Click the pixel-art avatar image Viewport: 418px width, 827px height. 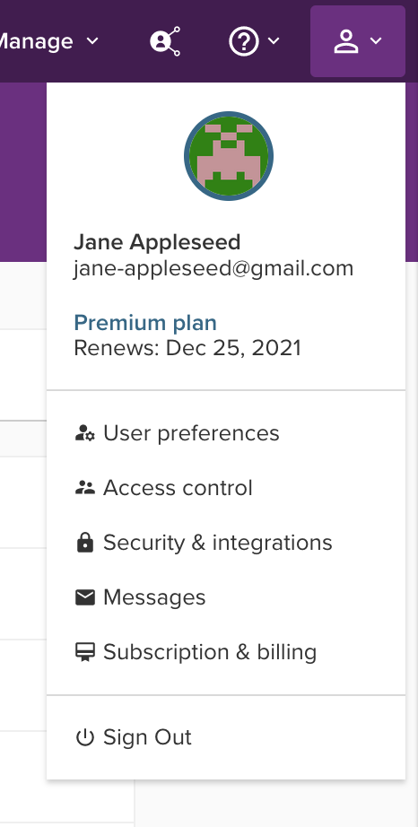[229, 156]
